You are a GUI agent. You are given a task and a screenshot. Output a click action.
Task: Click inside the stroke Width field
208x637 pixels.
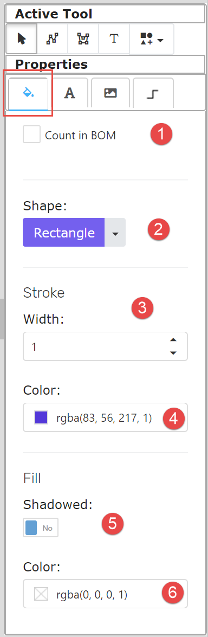coord(105,346)
